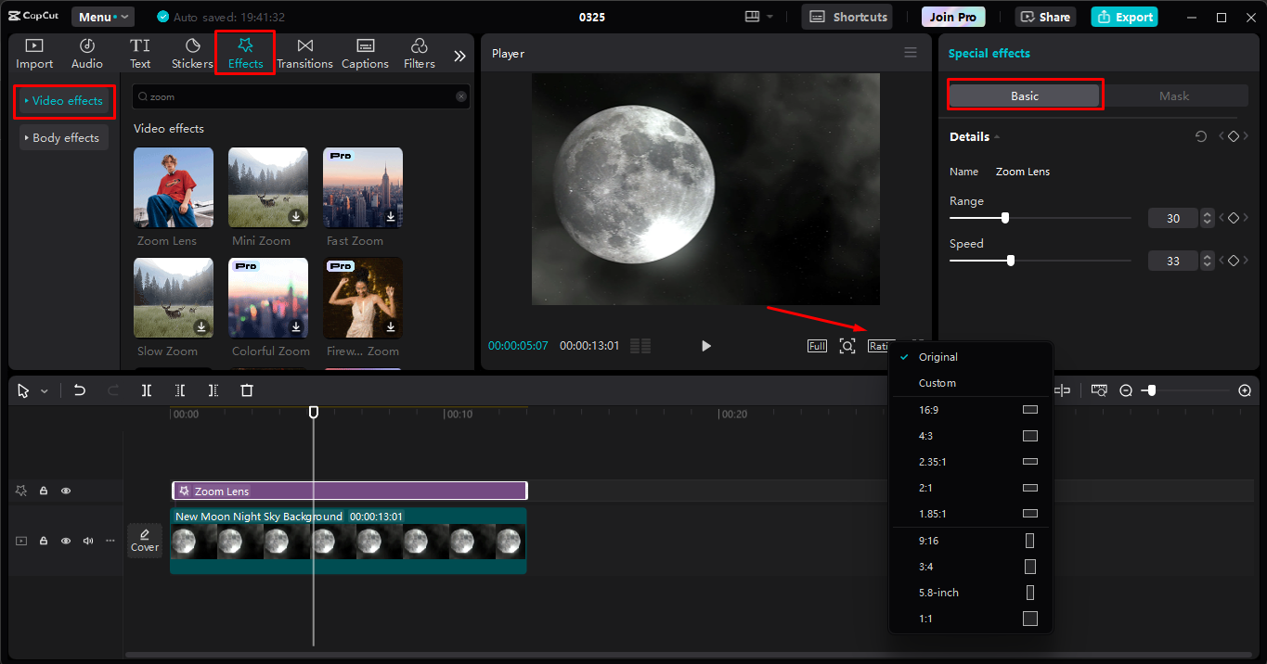Viewport: 1267px width, 664px height.
Task: Open the Captions panel
Action: pos(365,52)
